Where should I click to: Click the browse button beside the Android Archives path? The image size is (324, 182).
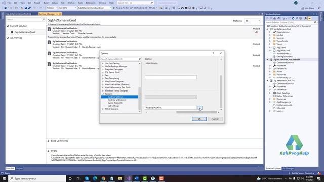200,108
